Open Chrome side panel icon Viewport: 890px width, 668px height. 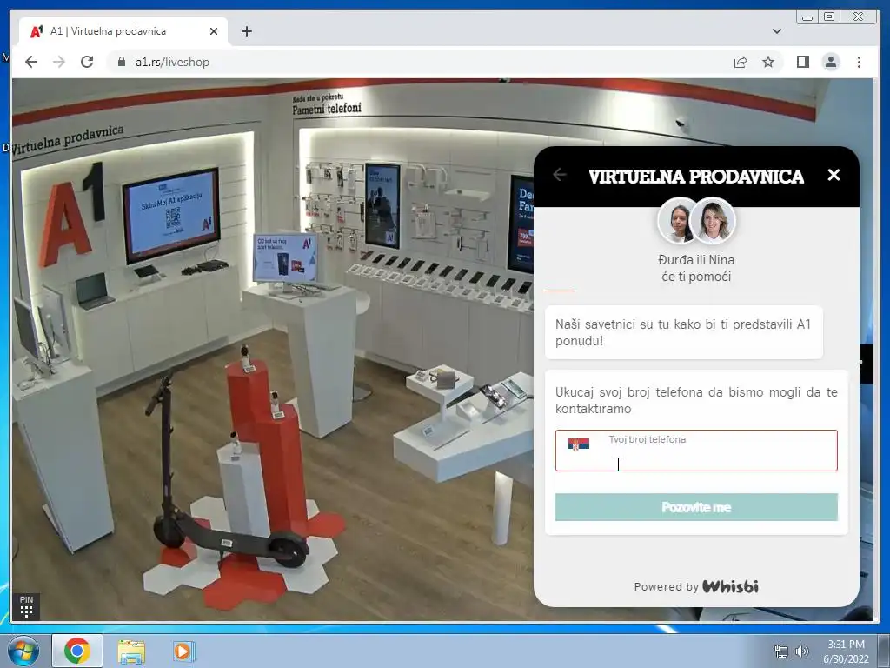[802, 62]
